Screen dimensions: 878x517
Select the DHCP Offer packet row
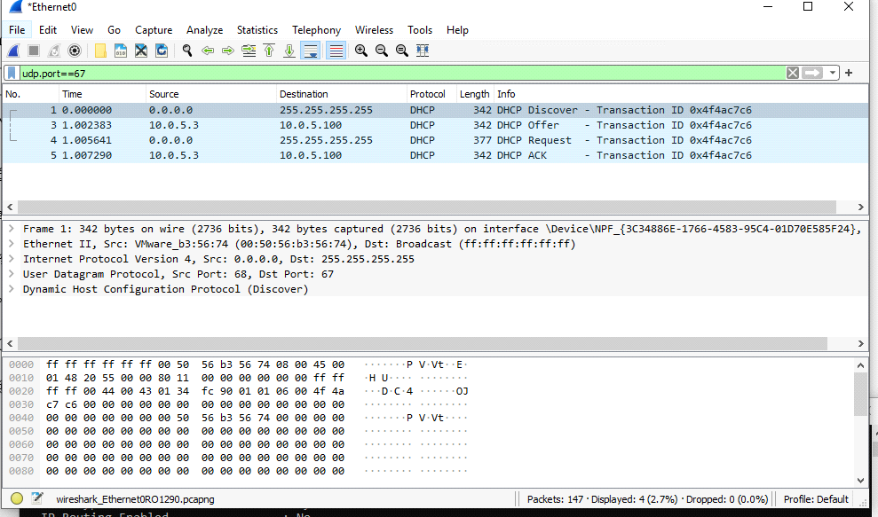[435, 125]
